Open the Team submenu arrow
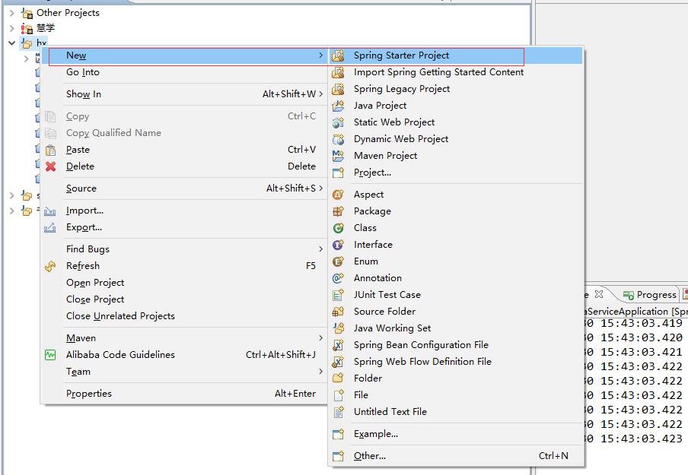688x475 pixels. coord(320,371)
